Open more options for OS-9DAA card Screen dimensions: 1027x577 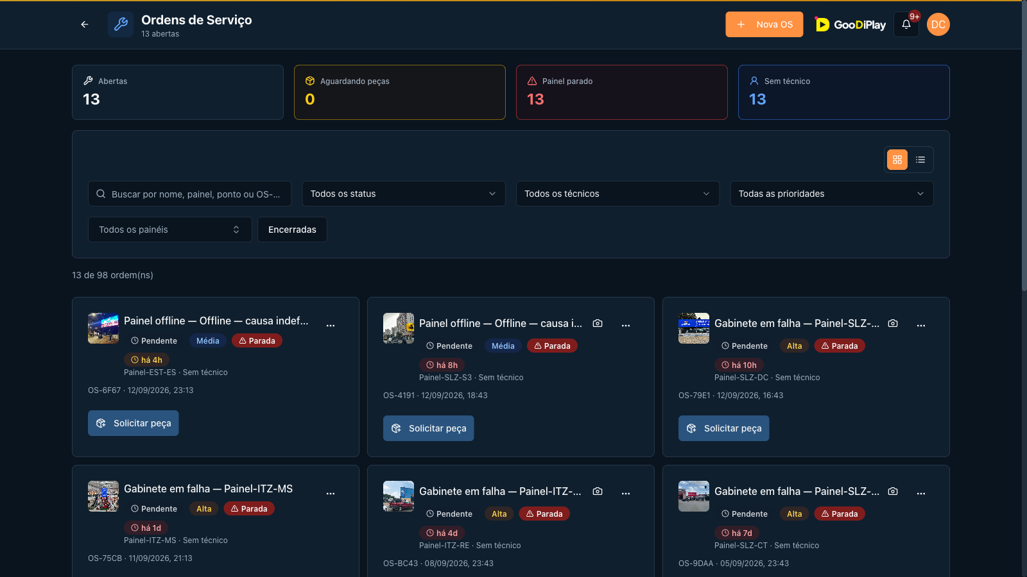921,494
